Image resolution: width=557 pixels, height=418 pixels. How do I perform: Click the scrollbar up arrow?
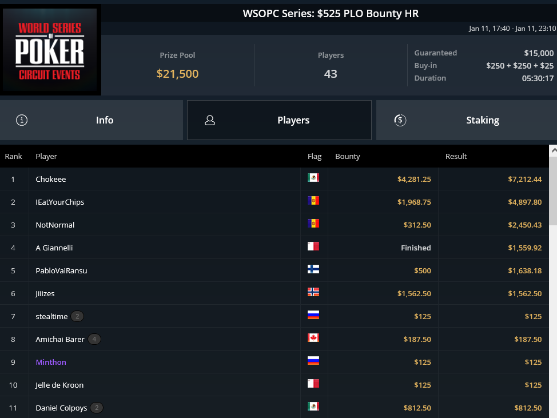(x=553, y=150)
